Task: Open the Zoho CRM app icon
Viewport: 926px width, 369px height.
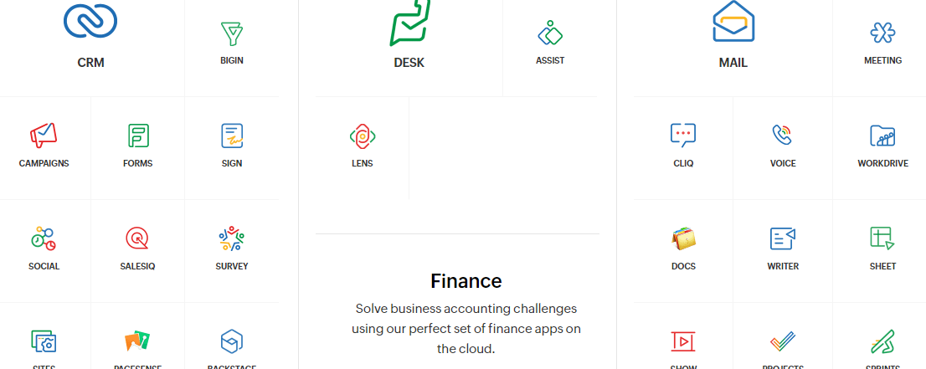Action: coord(90,20)
